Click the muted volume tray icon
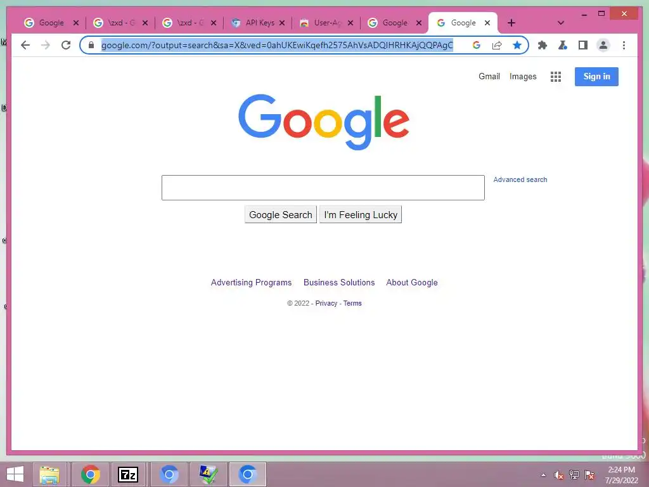 click(559, 475)
